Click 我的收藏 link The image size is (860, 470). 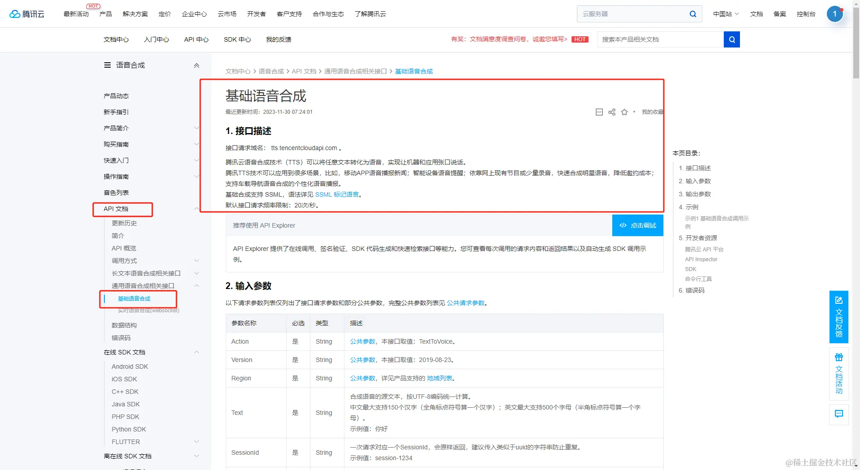[652, 112]
